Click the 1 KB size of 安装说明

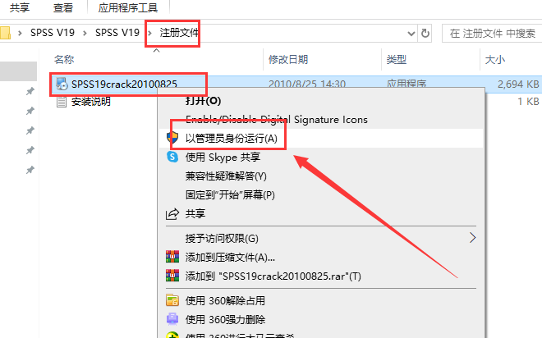(x=528, y=102)
